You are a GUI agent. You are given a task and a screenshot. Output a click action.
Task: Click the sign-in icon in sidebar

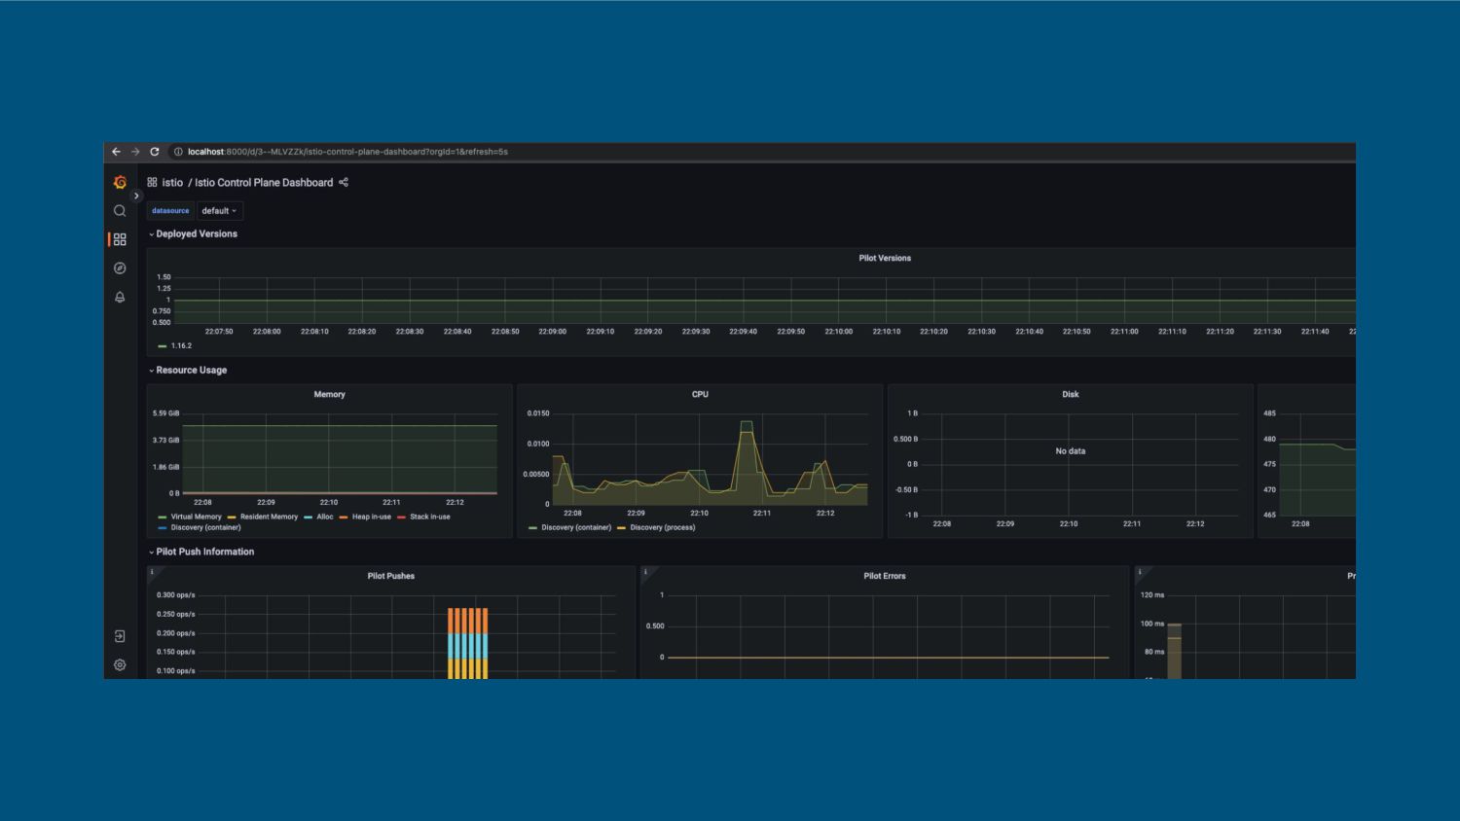click(x=120, y=636)
